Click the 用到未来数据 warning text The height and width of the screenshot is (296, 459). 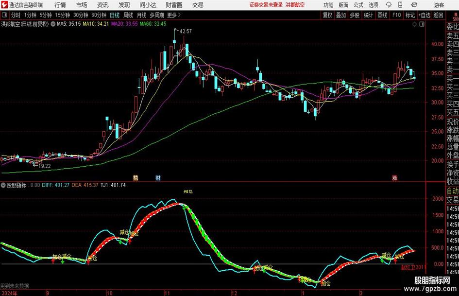[x=15, y=286]
